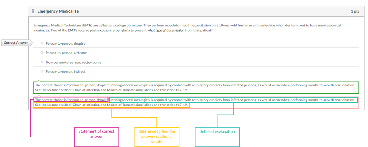This screenshot has height=147, width=368.
Task: Click the 'Person-to-person, droplet' answer label text
Action: click(65, 44)
